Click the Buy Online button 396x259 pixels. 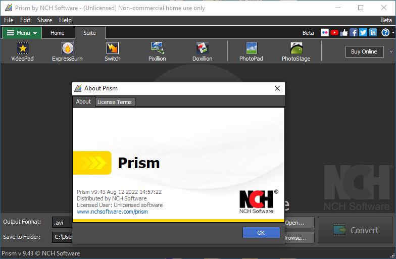(x=364, y=51)
